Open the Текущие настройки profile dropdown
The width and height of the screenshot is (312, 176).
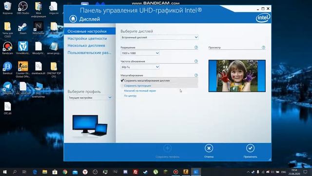(x=90, y=98)
